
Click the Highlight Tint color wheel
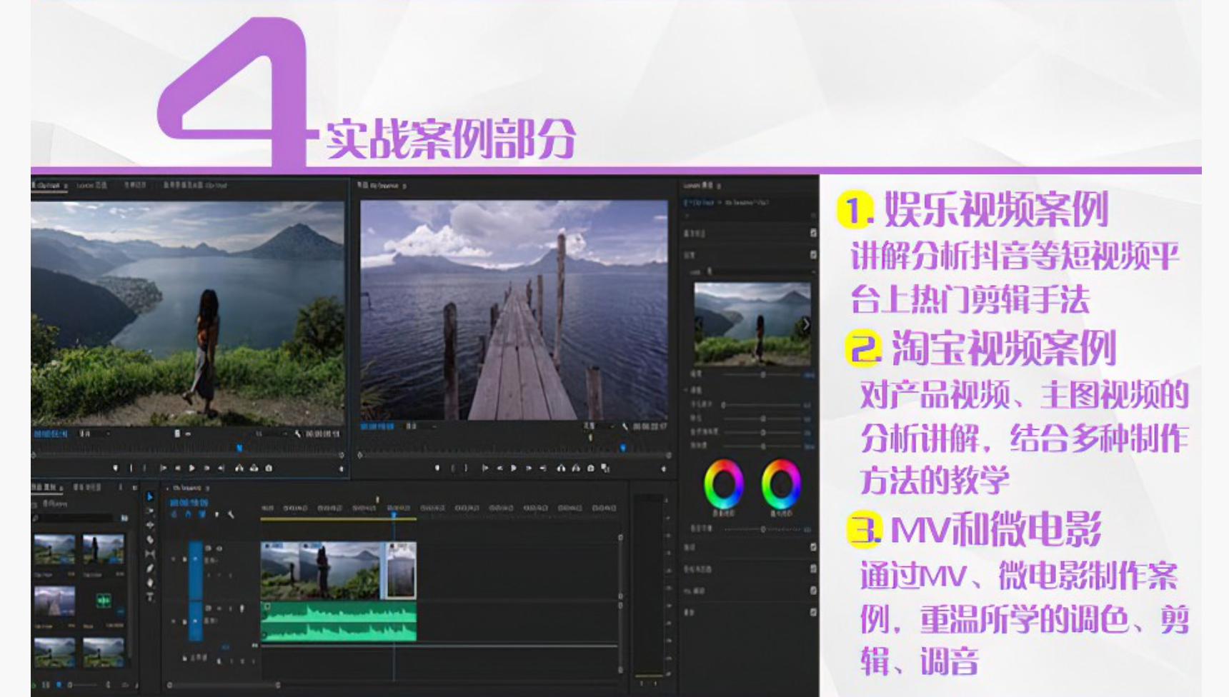pos(781,484)
